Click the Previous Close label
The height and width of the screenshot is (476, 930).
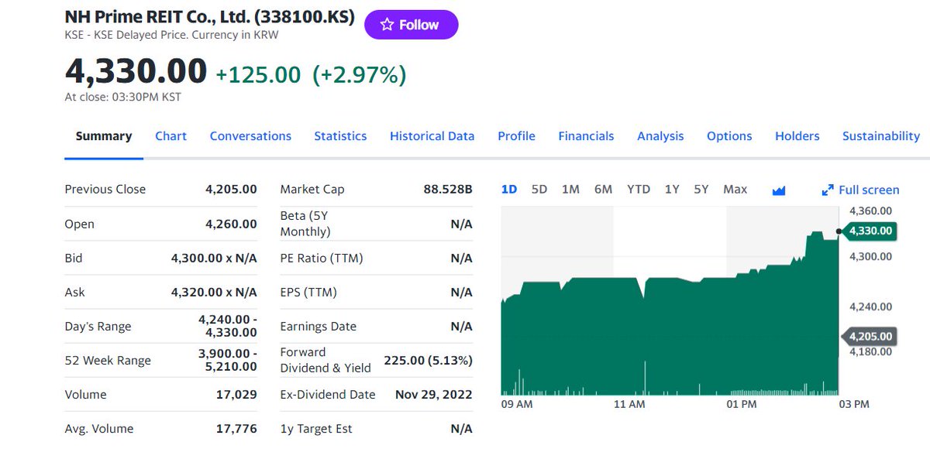[x=105, y=190]
